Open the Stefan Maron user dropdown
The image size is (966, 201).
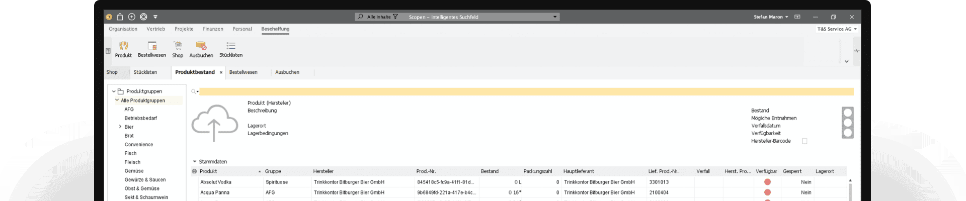771,17
